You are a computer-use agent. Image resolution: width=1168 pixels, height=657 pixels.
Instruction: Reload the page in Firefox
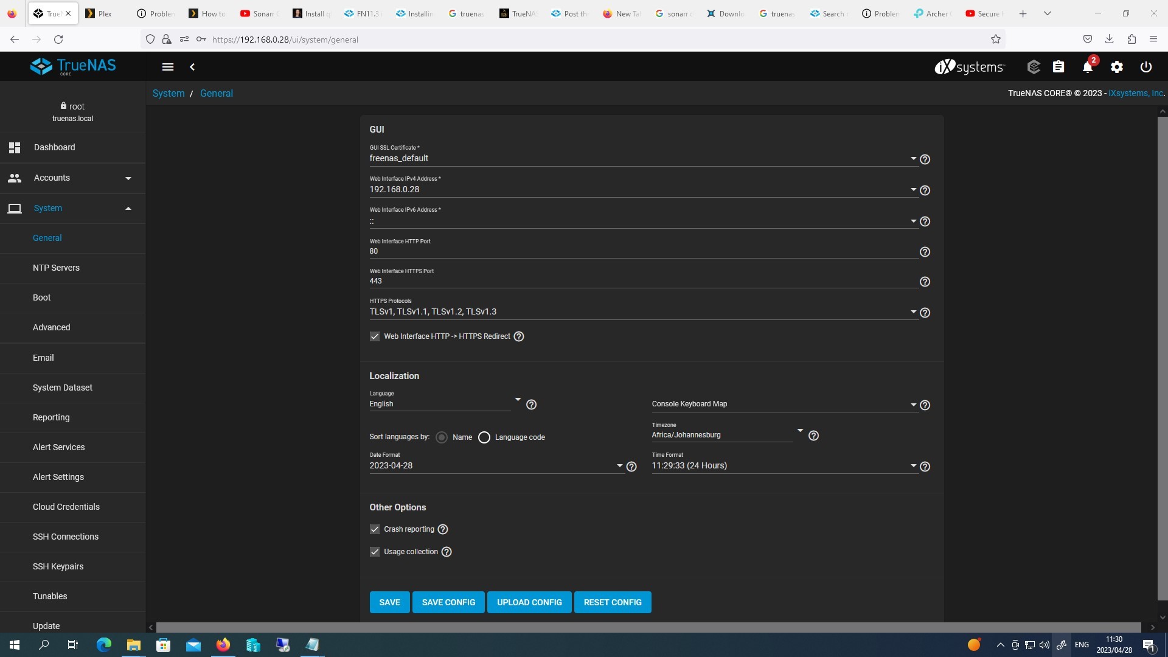pyautogui.click(x=58, y=40)
